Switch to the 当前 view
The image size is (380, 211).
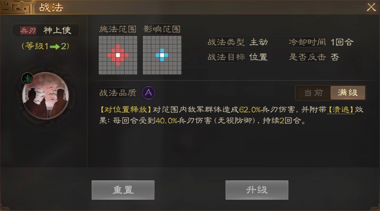coord(313,93)
